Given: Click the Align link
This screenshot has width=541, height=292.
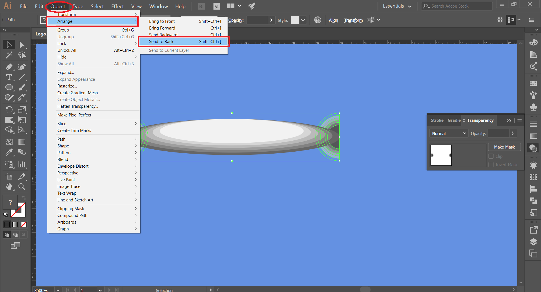Looking at the screenshot, I should pos(333,20).
